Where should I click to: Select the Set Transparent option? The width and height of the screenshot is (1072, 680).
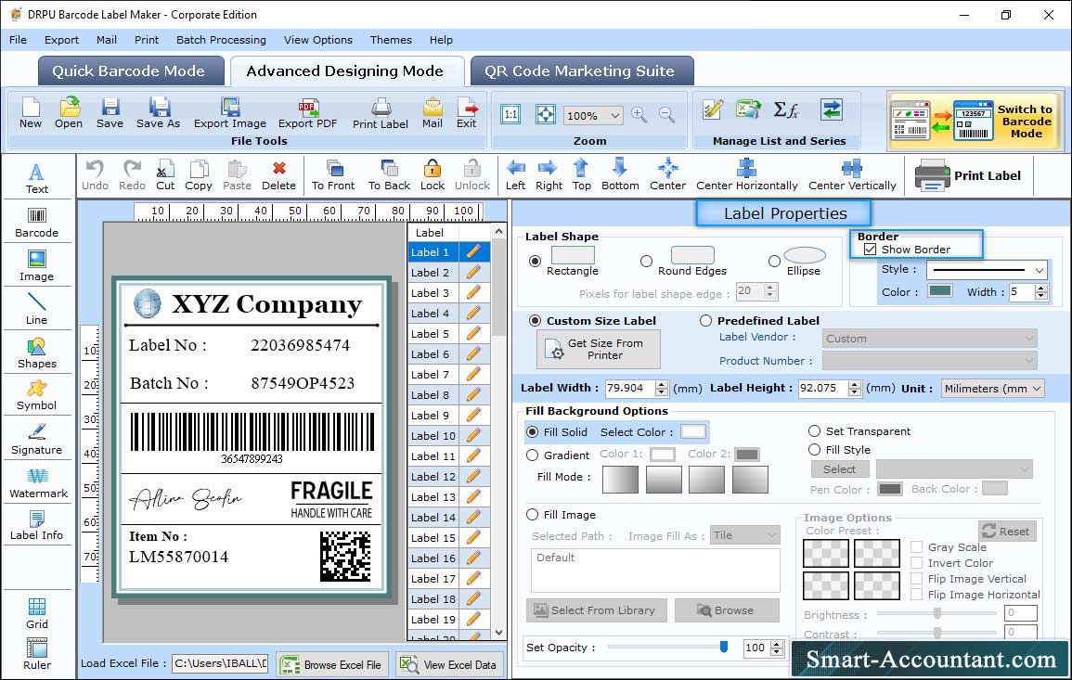814,431
